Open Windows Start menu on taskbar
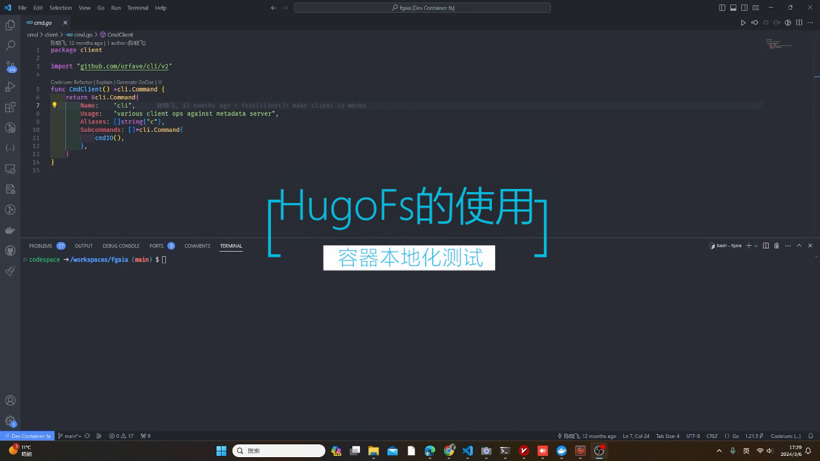 point(222,451)
